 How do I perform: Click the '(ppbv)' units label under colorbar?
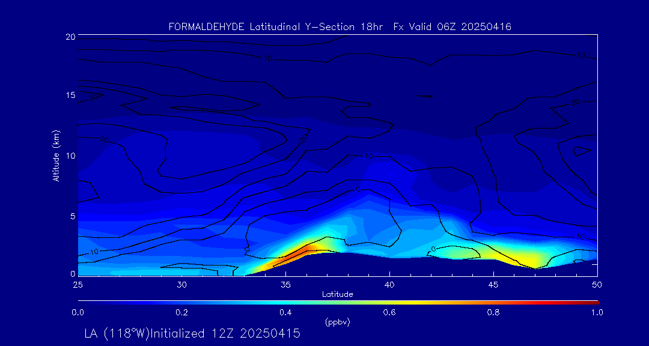coord(337,323)
